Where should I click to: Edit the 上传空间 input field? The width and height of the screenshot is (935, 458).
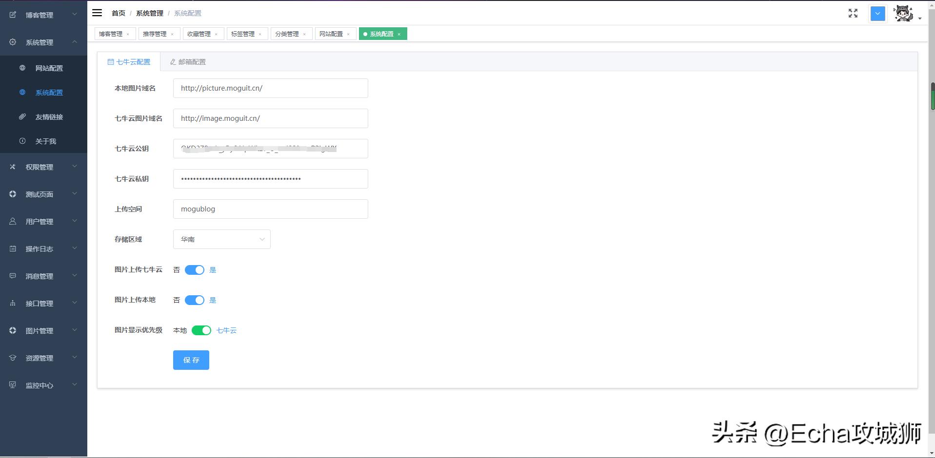270,209
